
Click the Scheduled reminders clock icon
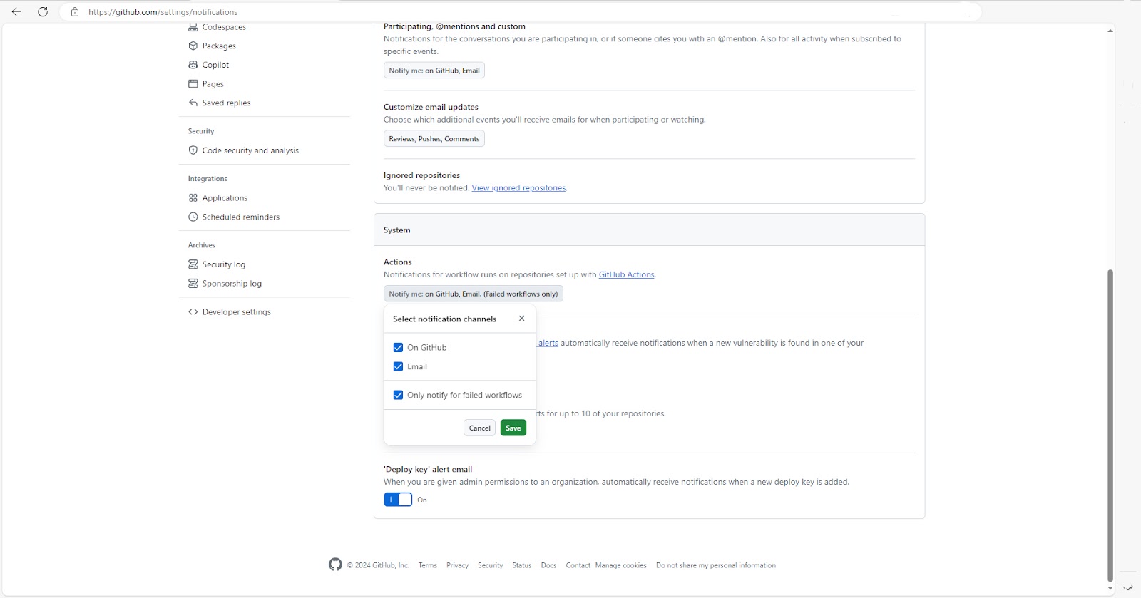pos(193,217)
